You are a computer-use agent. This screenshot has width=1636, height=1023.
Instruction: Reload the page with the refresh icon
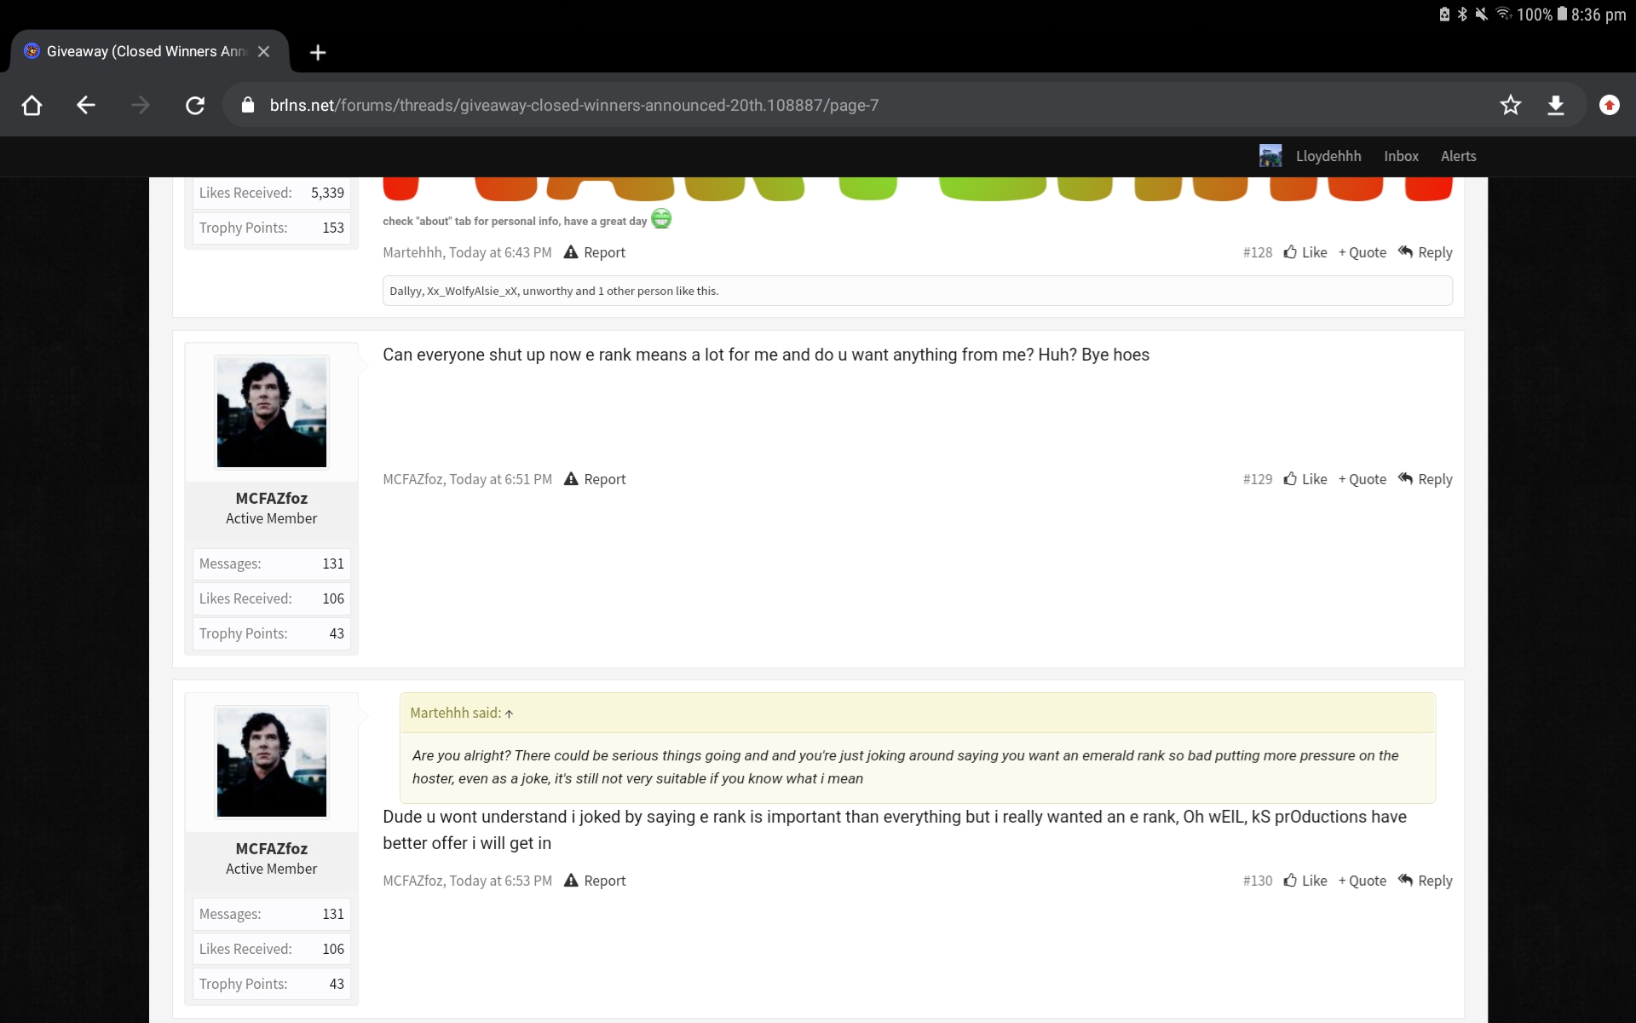195,105
